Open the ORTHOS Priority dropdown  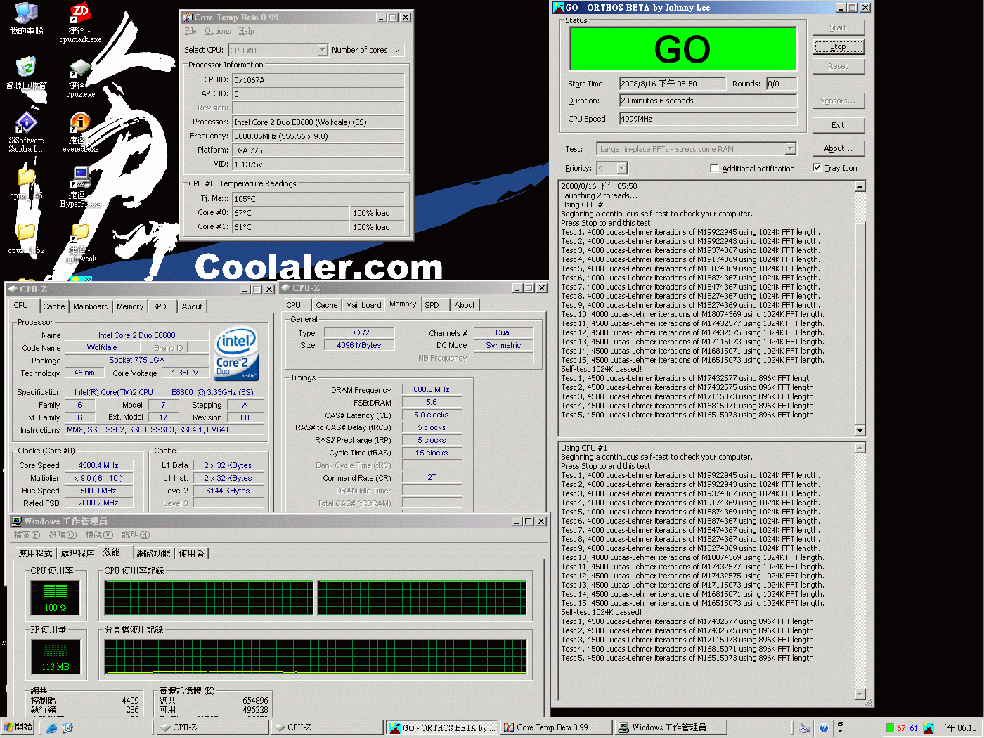coord(621,169)
